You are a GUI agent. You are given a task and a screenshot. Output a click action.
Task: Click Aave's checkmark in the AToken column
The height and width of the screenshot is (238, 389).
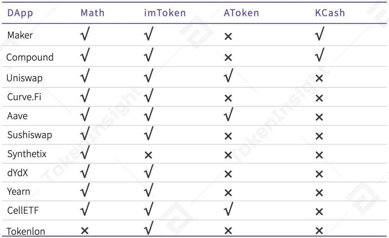pyautogui.click(x=228, y=115)
